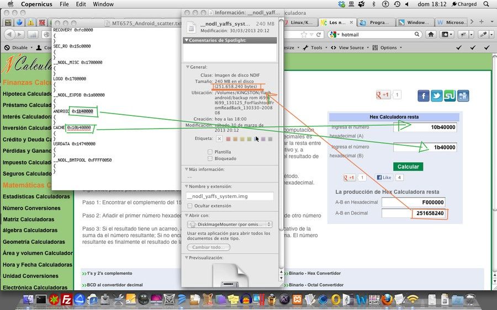The width and height of the screenshot is (497, 310).
Task: Open the Apple menu
Action: tap(10, 4)
